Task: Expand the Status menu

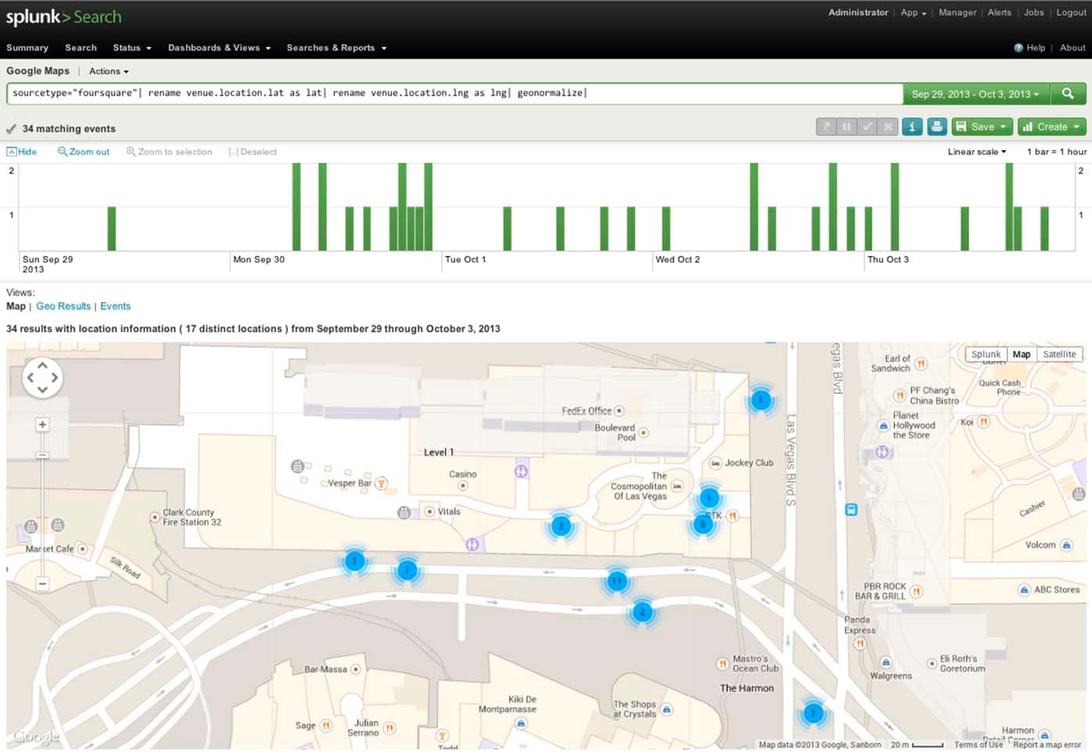Action: pyautogui.click(x=132, y=48)
